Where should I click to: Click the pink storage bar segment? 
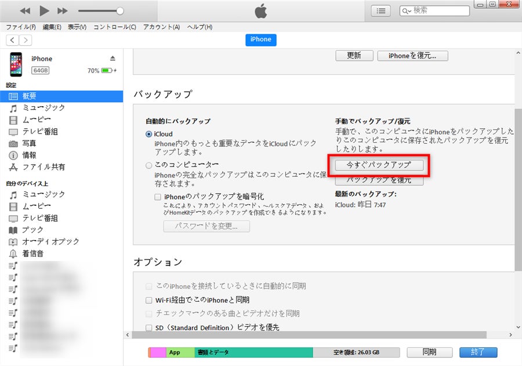158,352
